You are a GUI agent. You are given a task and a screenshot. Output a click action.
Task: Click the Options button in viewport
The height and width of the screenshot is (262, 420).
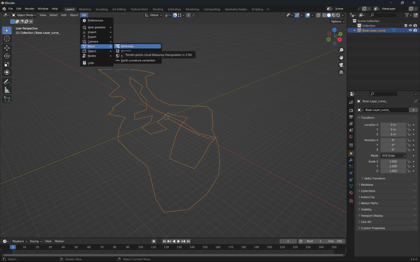tap(337, 21)
